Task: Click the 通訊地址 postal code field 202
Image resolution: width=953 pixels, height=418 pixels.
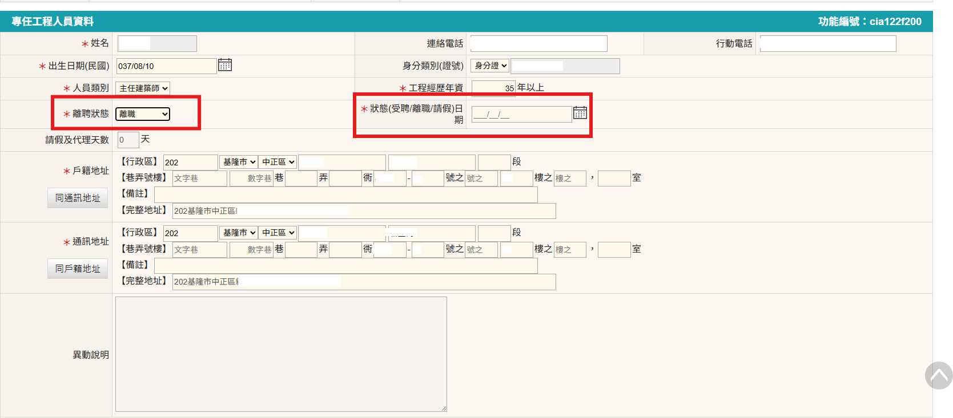Action: point(190,233)
